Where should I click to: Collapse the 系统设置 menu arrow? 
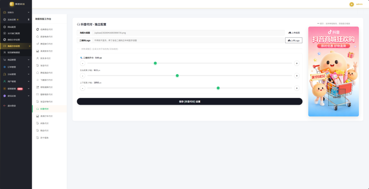tap(28, 19)
